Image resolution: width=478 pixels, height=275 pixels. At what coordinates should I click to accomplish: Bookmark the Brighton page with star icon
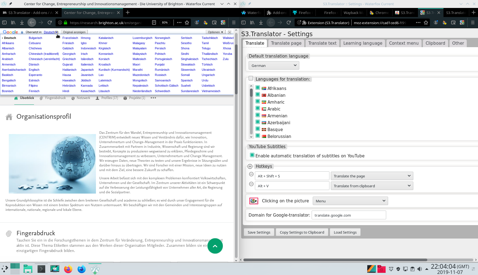pos(187,22)
